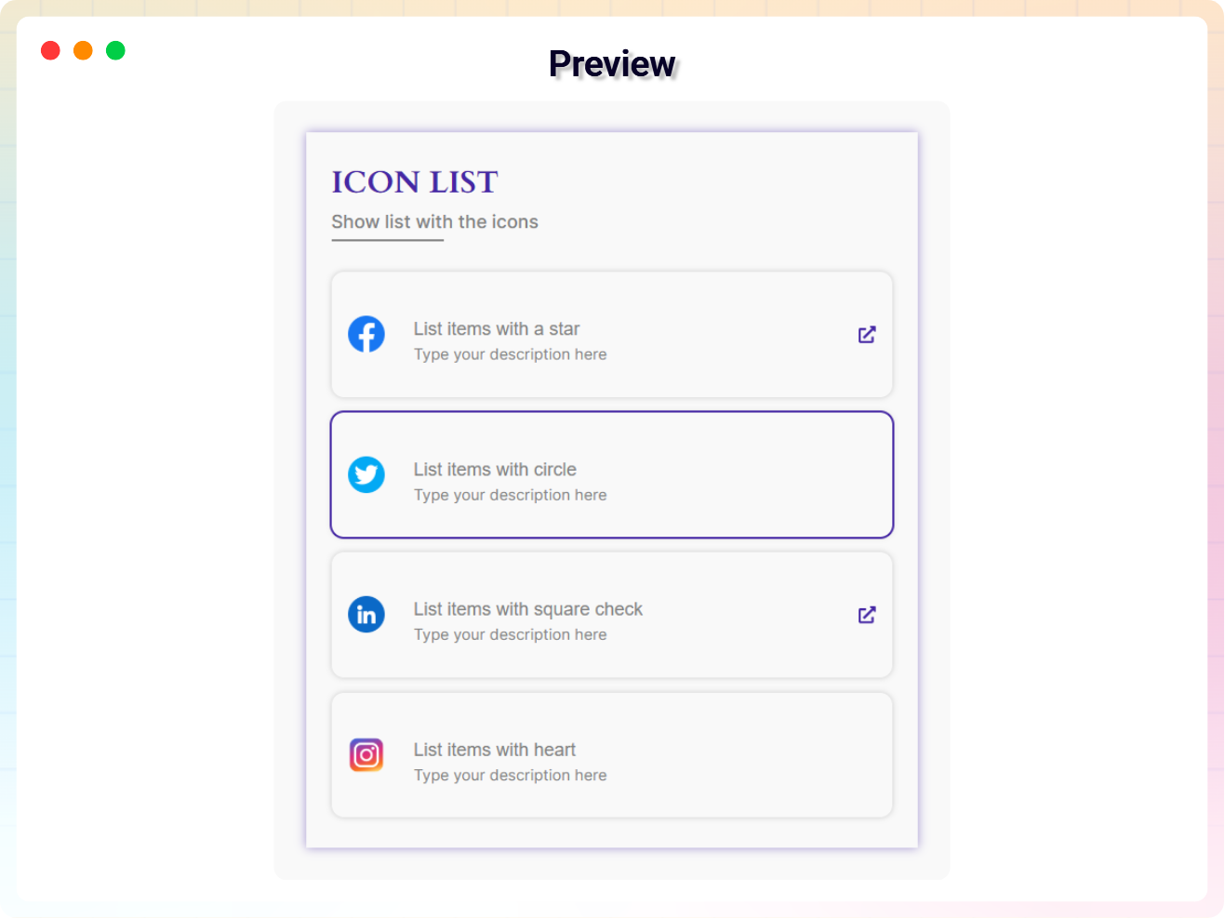Click the red window close dot
This screenshot has height=918, width=1225.
pyautogui.click(x=51, y=50)
